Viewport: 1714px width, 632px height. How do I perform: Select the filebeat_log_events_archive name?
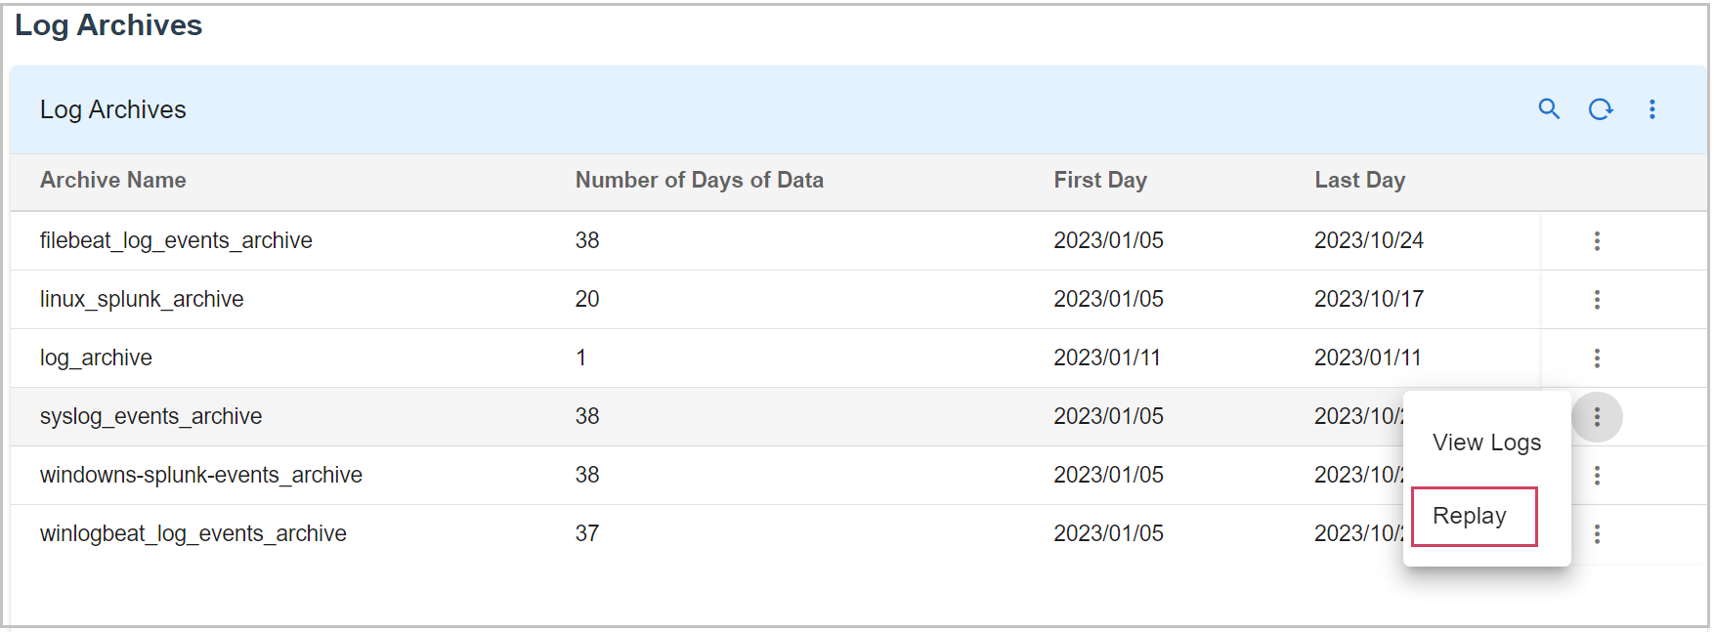point(176,241)
